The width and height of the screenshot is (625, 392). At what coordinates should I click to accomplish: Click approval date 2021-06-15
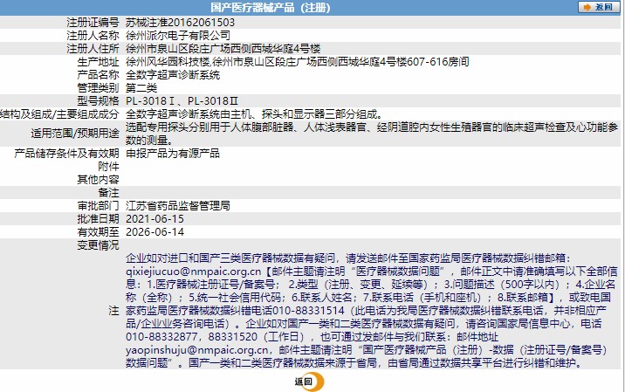click(x=155, y=219)
